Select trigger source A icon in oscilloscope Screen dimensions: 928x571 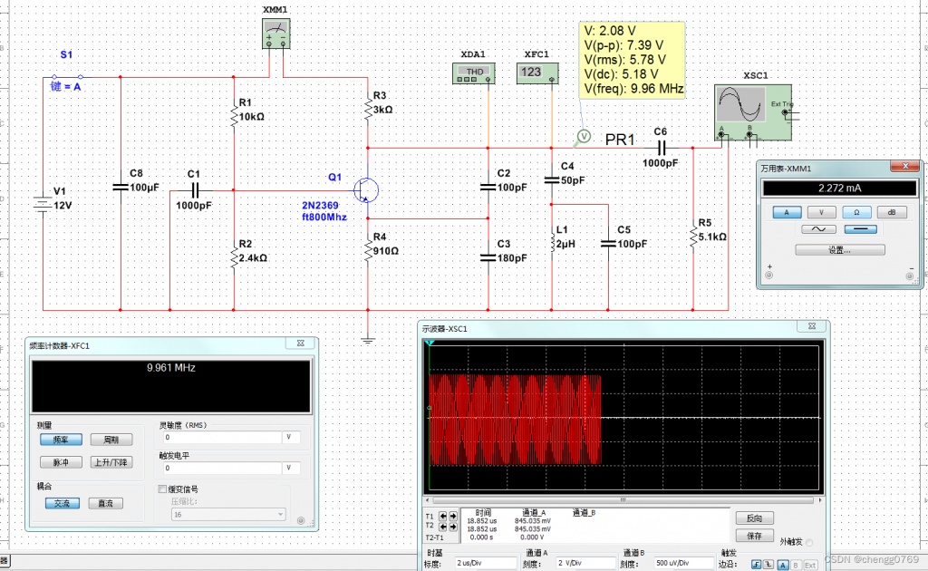pyautogui.click(x=781, y=565)
